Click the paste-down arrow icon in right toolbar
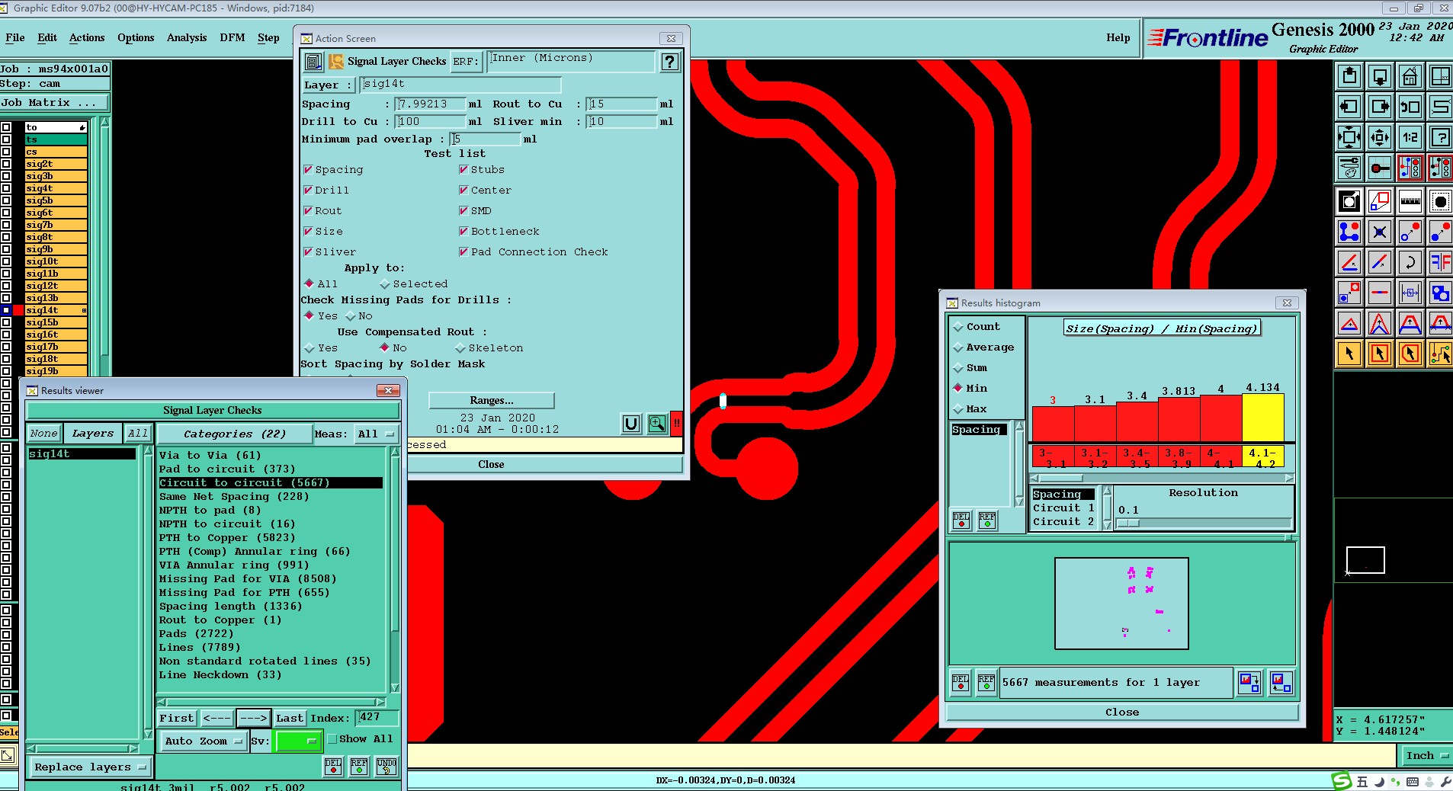 pyautogui.click(x=1380, y=76)
